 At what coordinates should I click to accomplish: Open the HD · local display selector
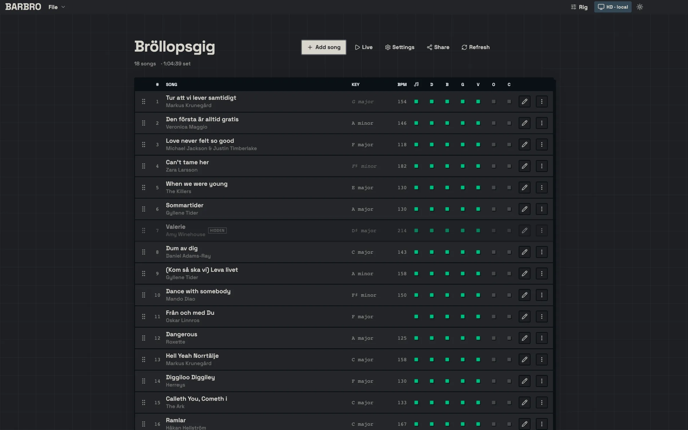point(613,7)
